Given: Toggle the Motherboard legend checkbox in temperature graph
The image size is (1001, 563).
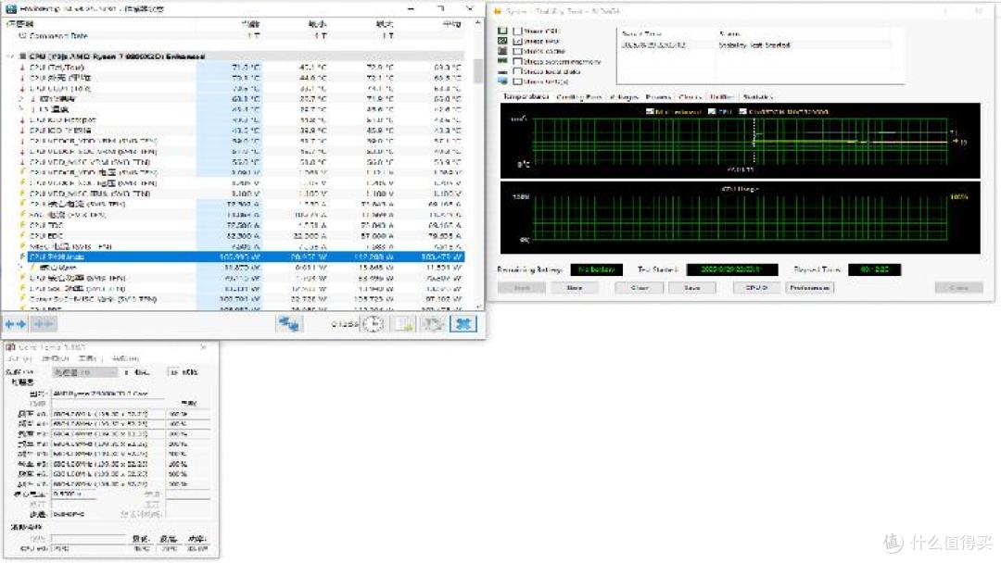Looking at the screenshot, I should point(650,111).
